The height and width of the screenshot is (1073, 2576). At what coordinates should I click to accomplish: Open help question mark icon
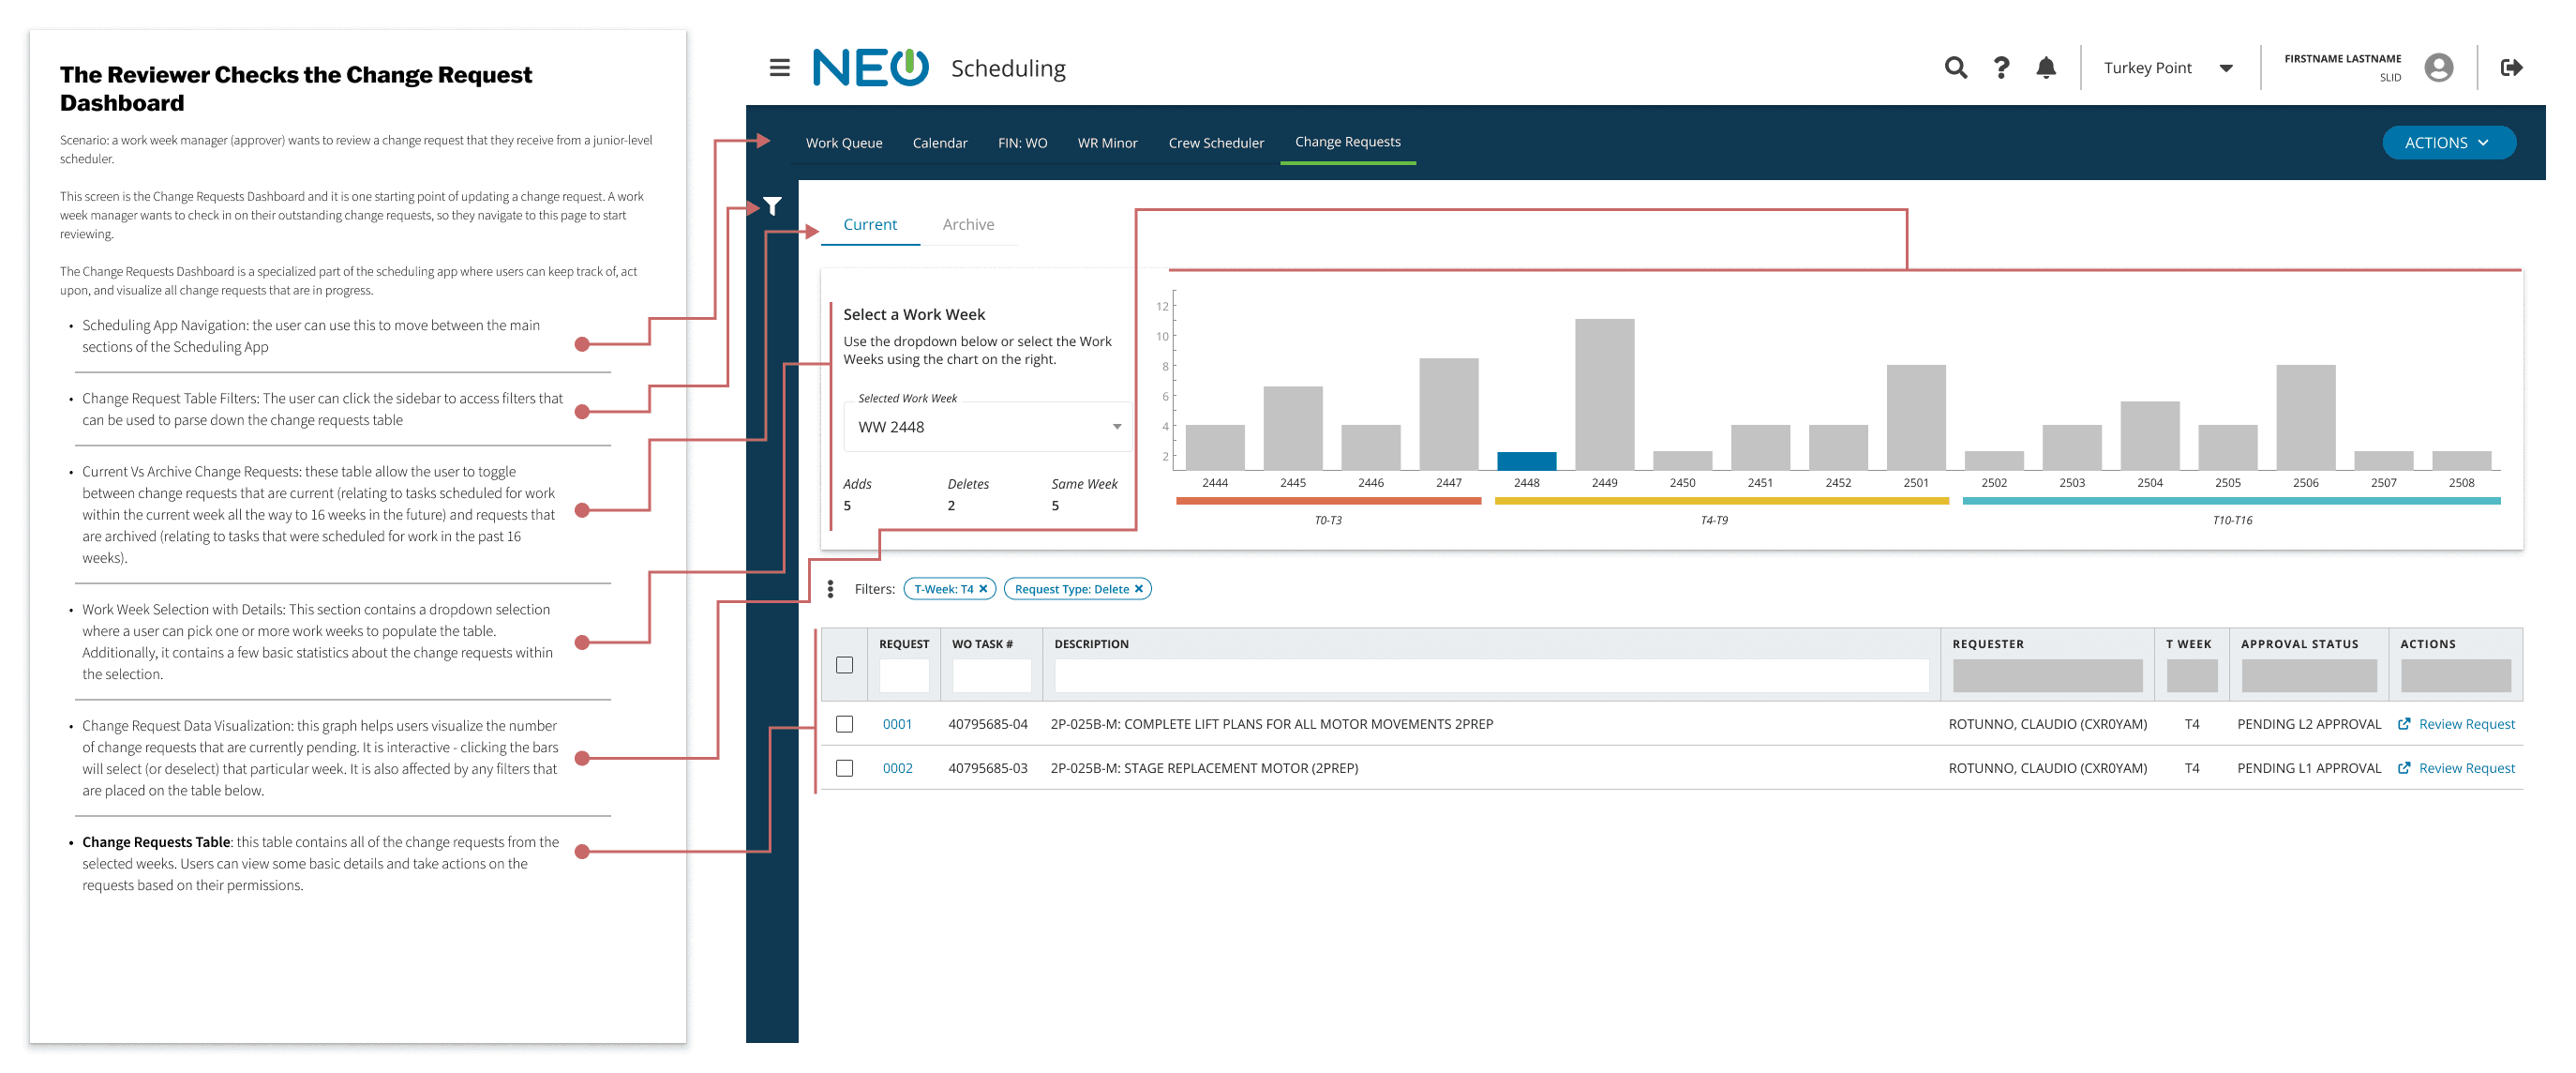point(2000,68)
